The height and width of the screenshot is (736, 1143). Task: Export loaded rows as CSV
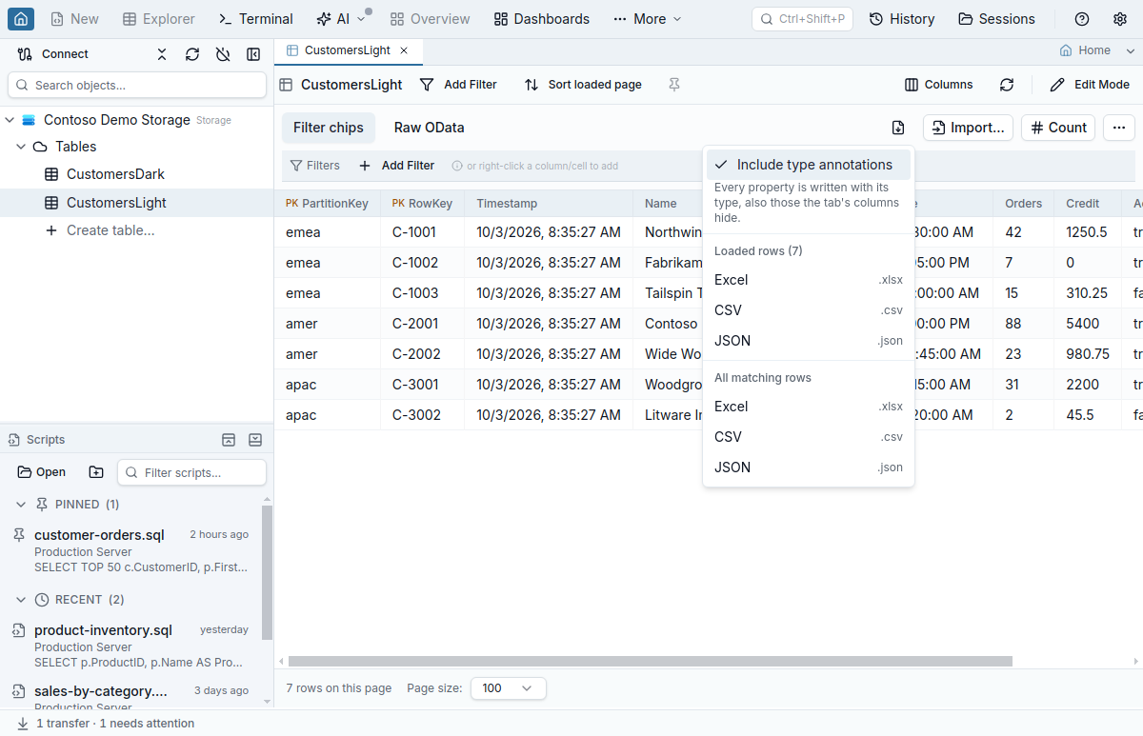pyautogui.click(x=809, y=310)
